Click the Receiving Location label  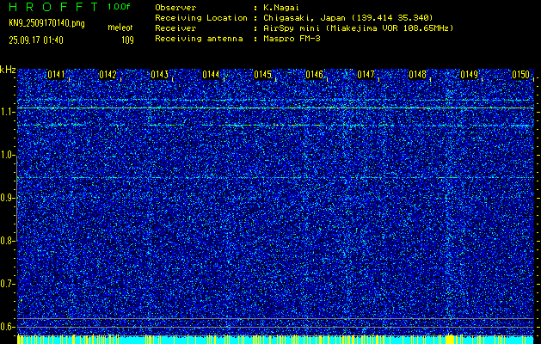(x=201, y=18)
